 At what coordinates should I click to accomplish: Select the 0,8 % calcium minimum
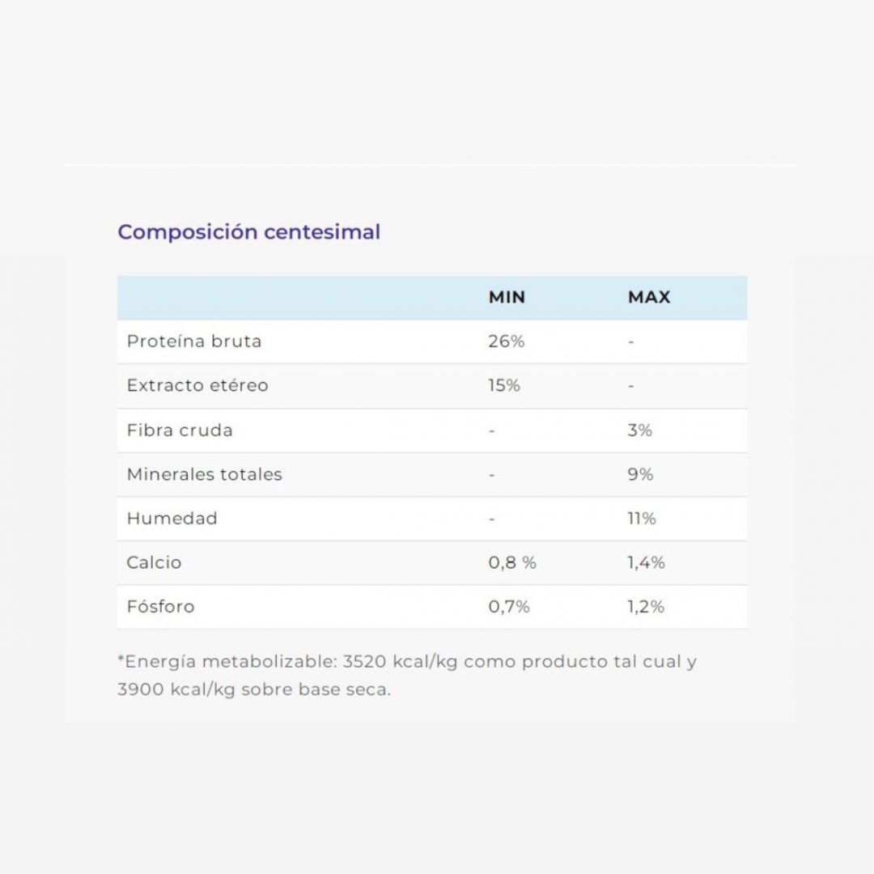pos(512,562)
